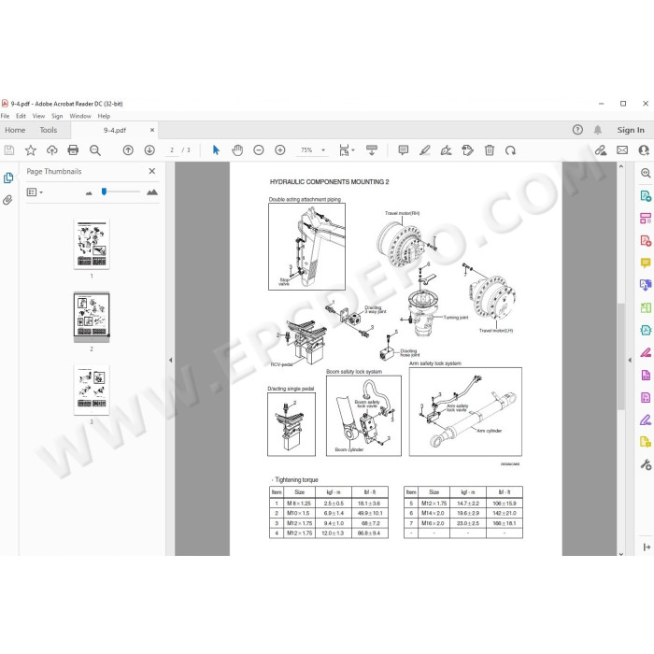The height and width of the screenshot is (654, 654).
Task: Click the document vertical scrollbar
Action: pos(621,359)
